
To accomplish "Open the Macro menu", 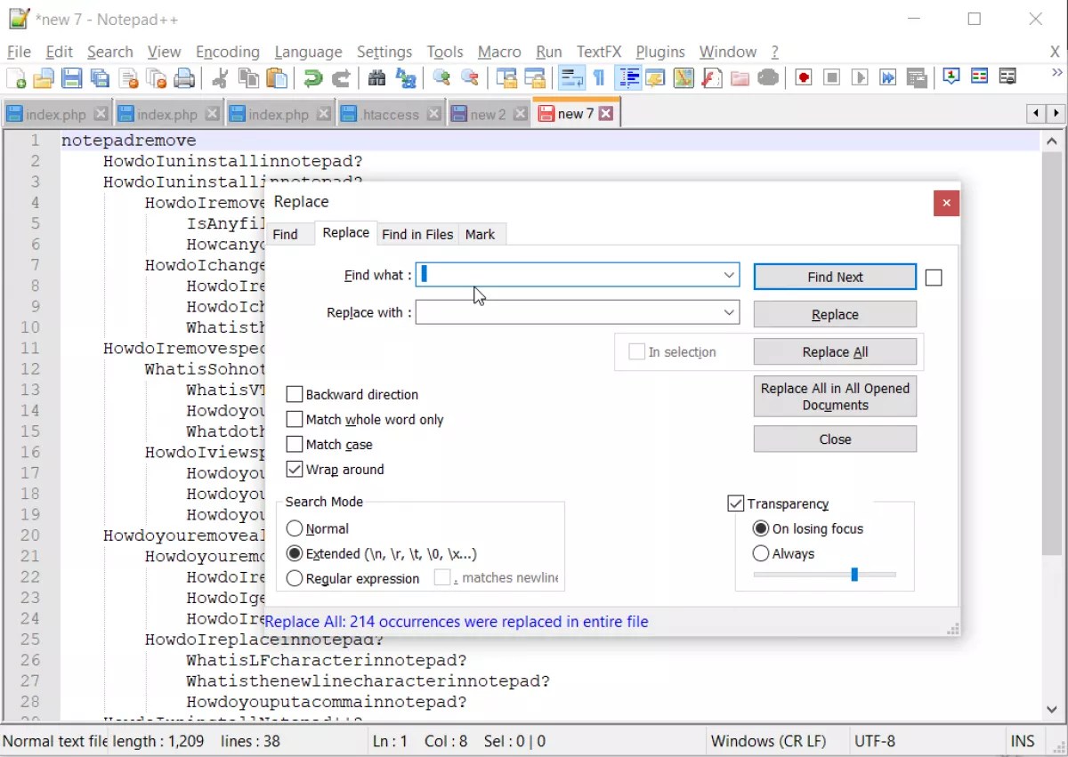I will [x=499, y=52].
